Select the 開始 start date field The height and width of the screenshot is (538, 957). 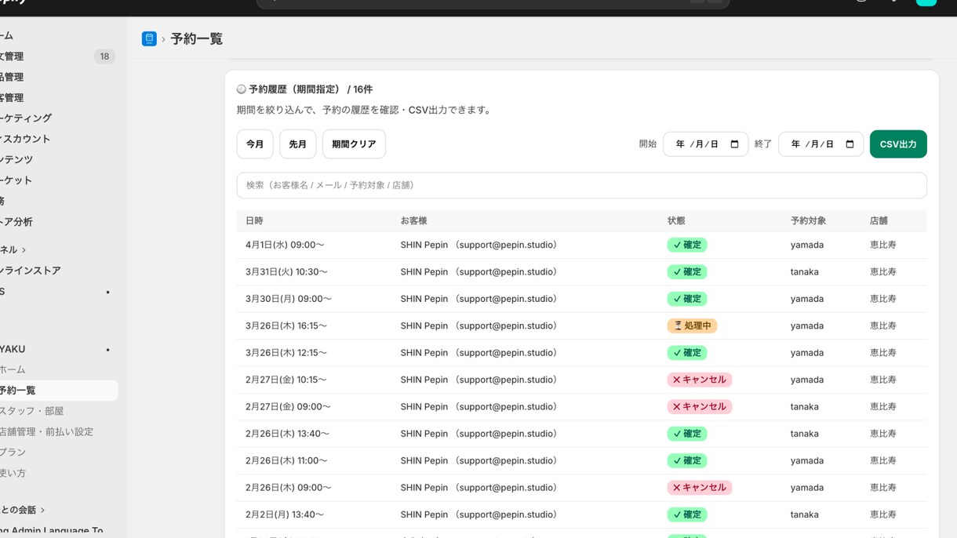pos(705,144)
